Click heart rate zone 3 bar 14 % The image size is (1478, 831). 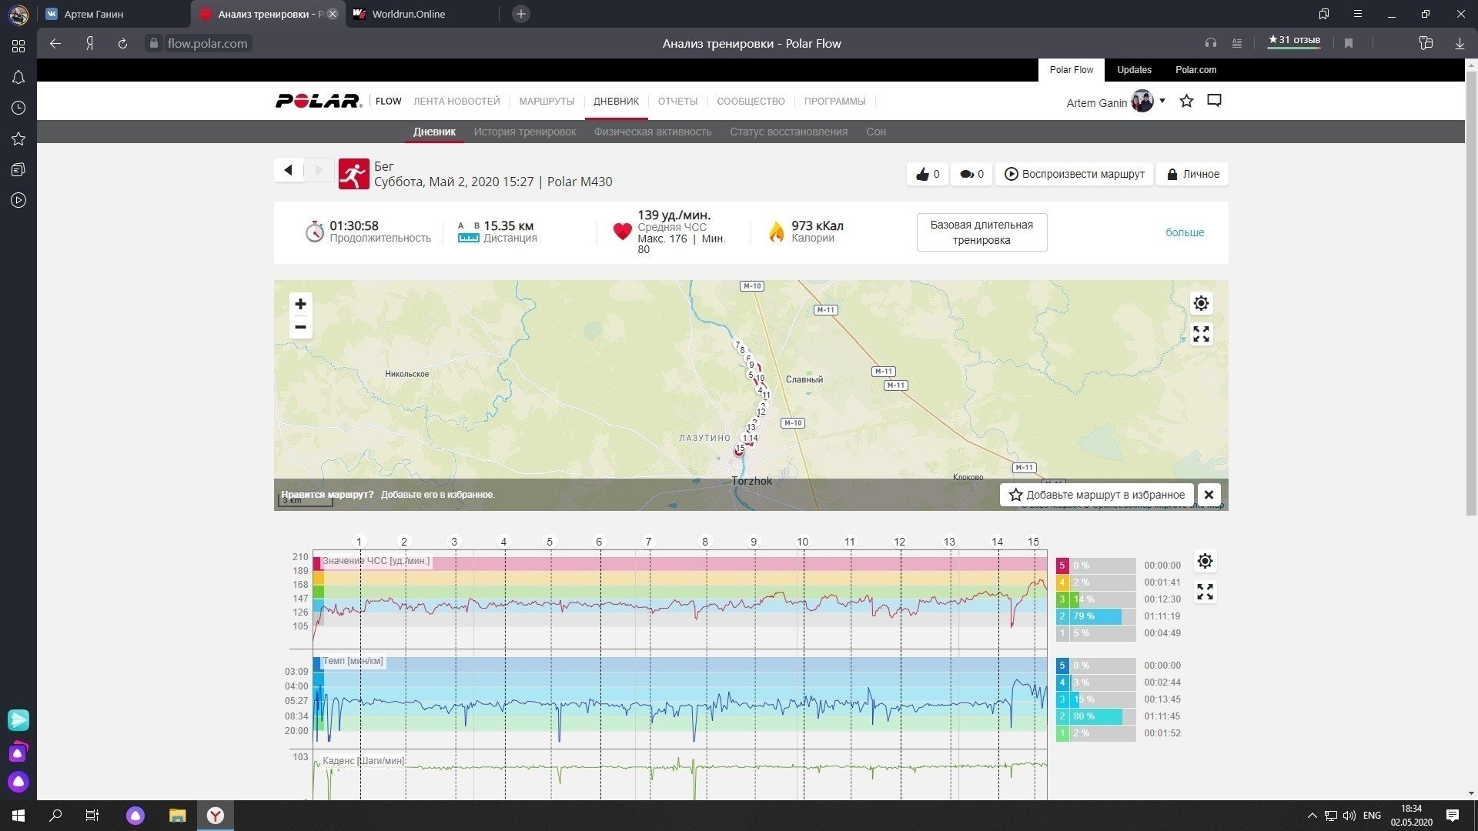tap(1096, 599)
